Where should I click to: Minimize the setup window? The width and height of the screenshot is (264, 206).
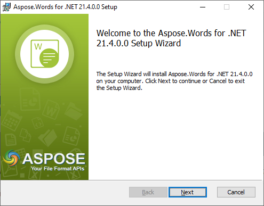pos(203,7)
